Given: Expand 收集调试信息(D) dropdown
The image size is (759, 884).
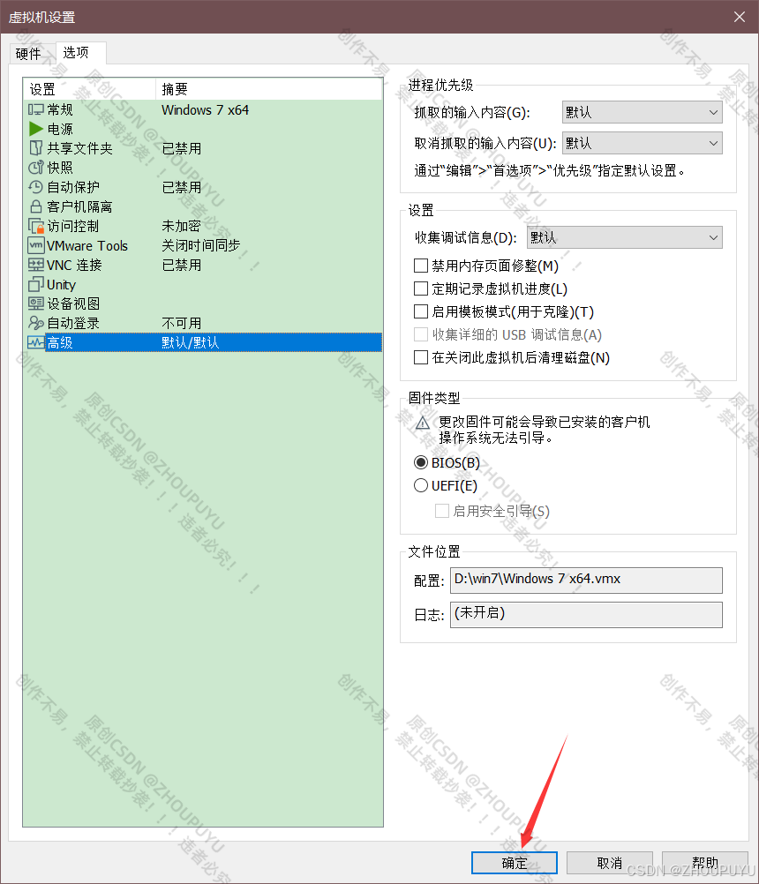Looking at the screenshot, I should pos(624,237).
